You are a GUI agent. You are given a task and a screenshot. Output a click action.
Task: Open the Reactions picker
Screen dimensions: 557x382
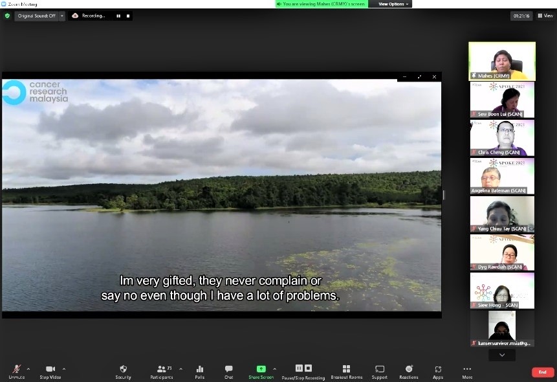pos(408,370)
